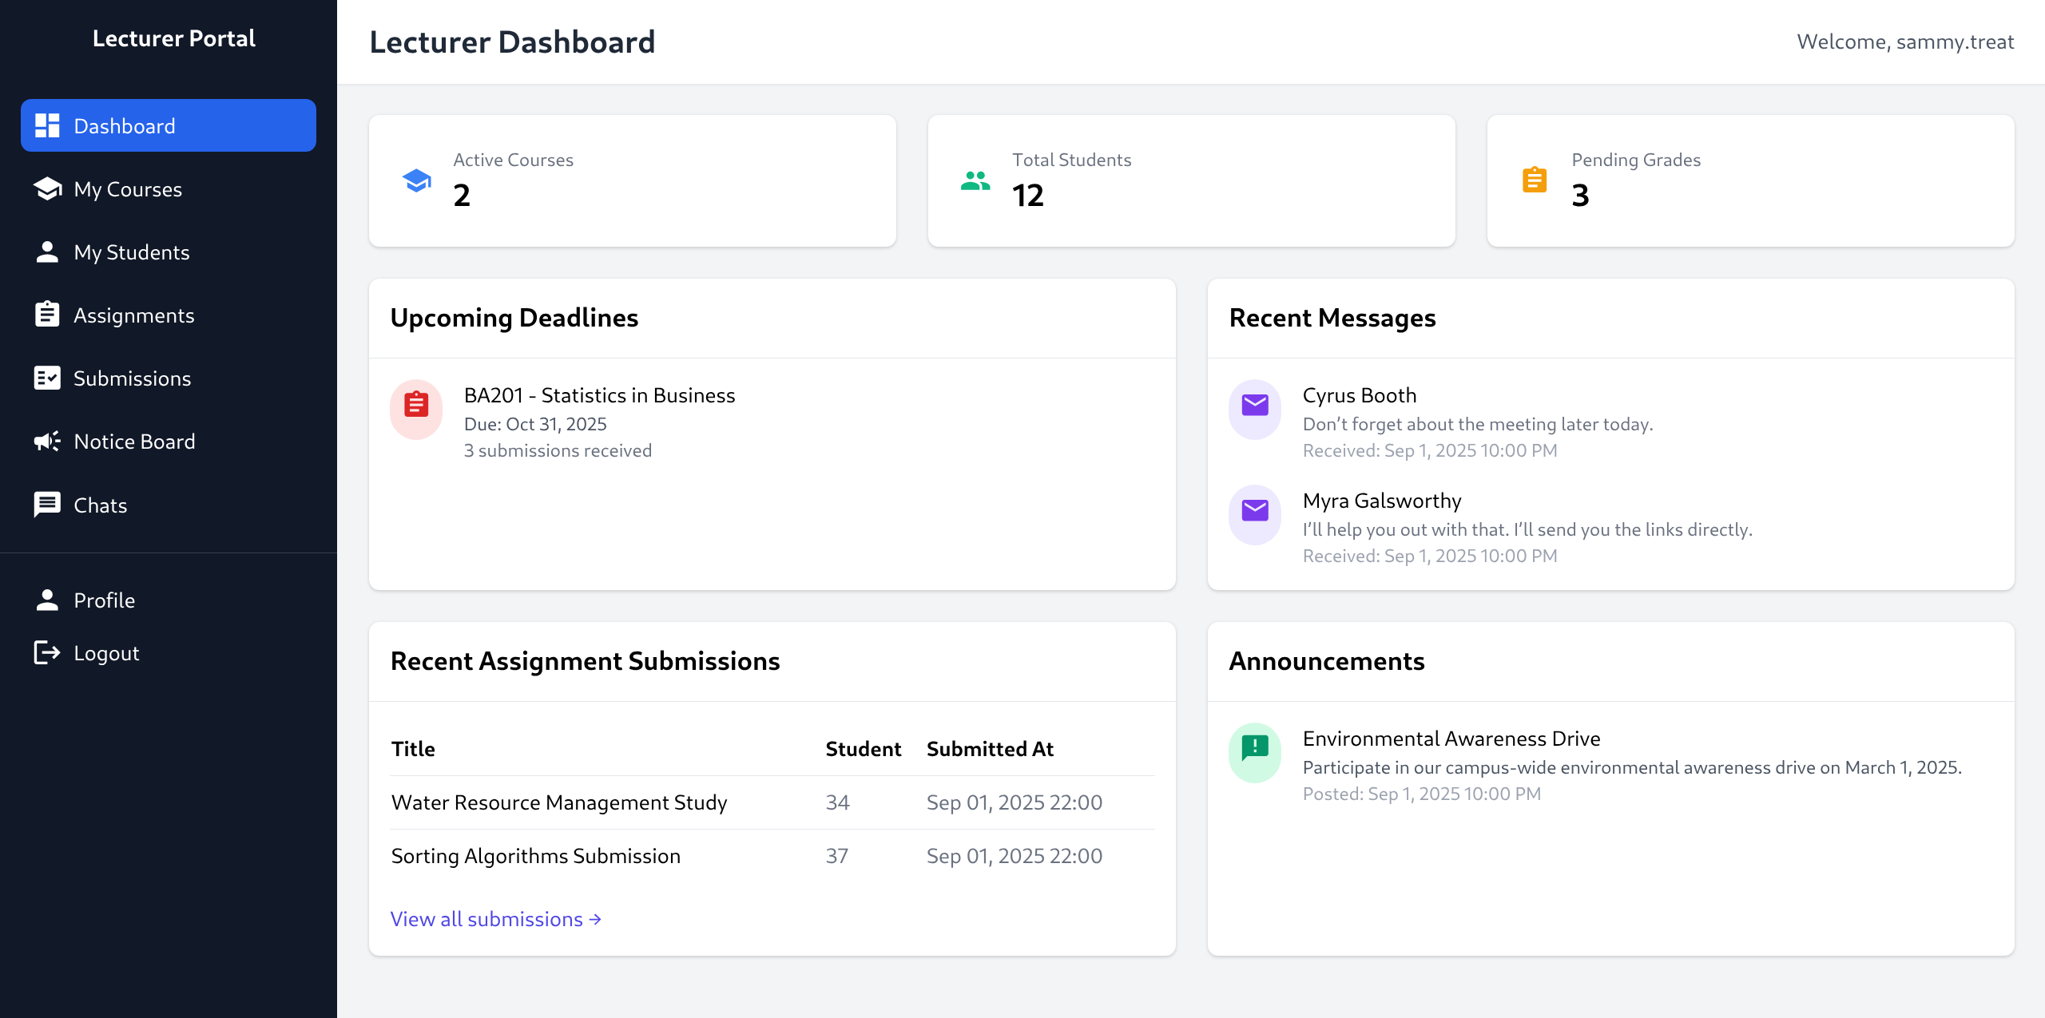Click the red clipboard icon for BA201 deadline
This screenshot has height=1018, width=2045.
click(x=415, y=407)
